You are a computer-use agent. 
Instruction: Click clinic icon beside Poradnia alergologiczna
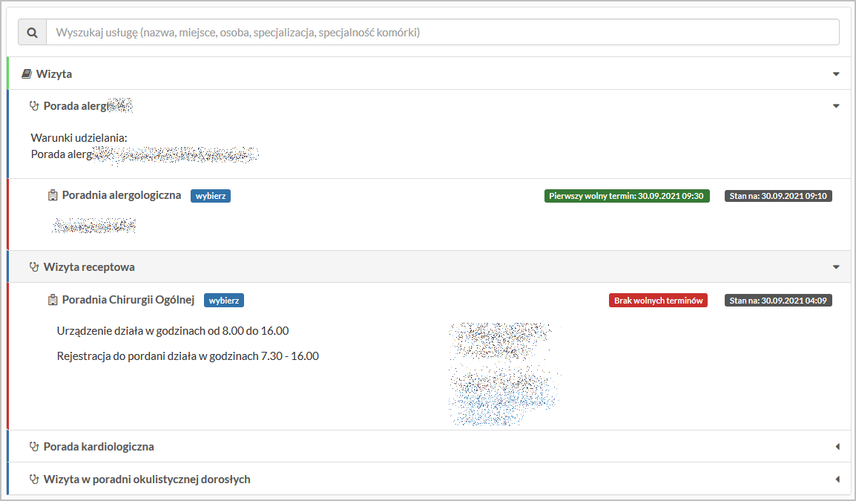[53, 196]
